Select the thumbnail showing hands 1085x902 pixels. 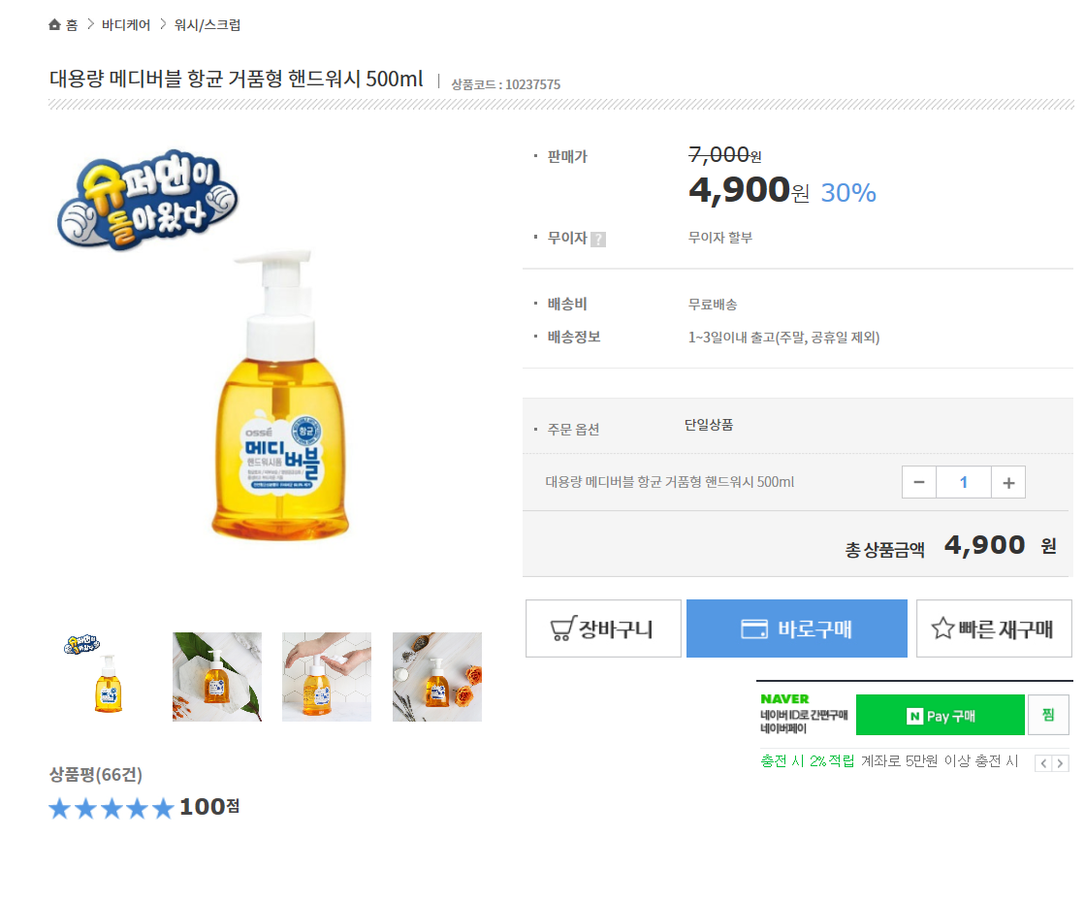coord(327,677)
